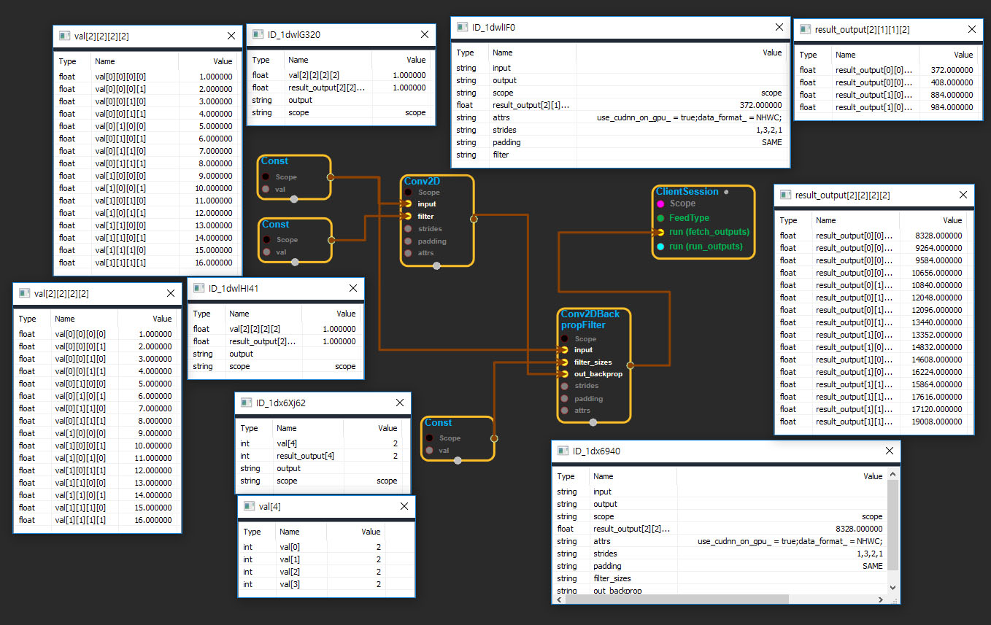Screen dimensions: 991x625
Task: Click the pink Scope port on ClientSession
Action: pos(660,204)
